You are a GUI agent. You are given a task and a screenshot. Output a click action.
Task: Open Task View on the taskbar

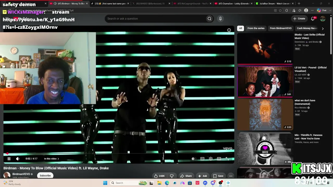[x=151, y=183]
